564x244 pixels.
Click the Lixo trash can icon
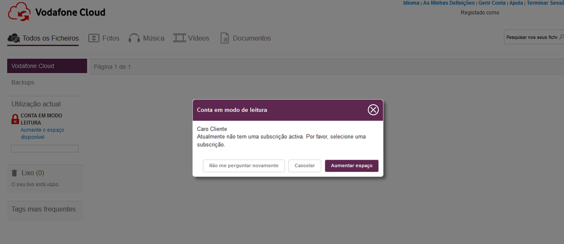[14, 173]
